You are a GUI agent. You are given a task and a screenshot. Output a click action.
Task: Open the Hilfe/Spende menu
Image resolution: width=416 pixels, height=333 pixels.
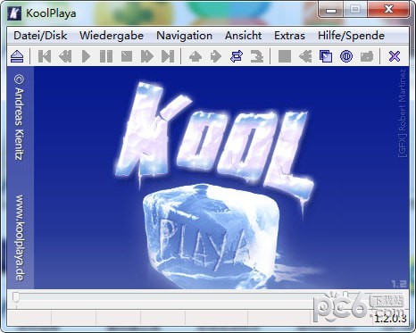point(351,36)
